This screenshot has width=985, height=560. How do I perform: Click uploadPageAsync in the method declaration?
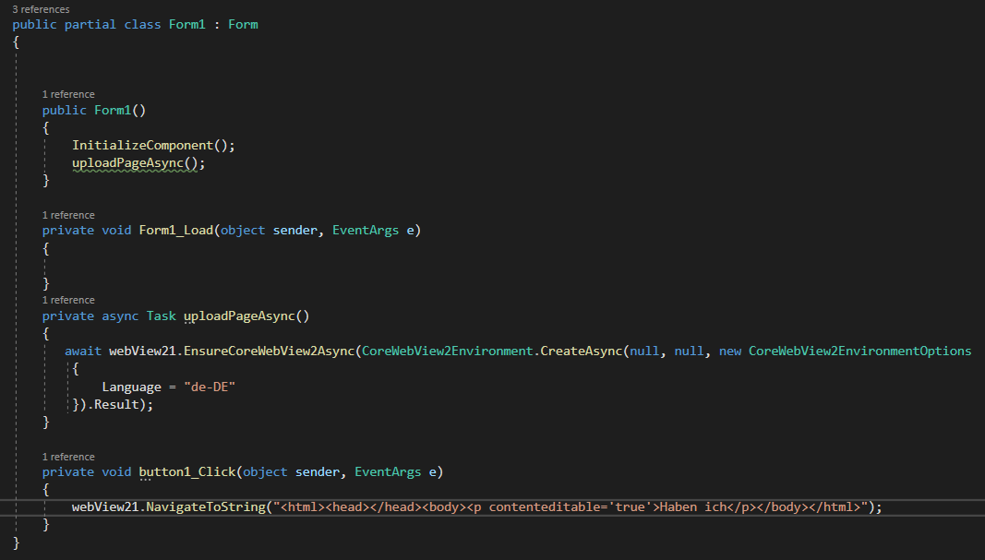pyautogui.click(x=239, y=316)
